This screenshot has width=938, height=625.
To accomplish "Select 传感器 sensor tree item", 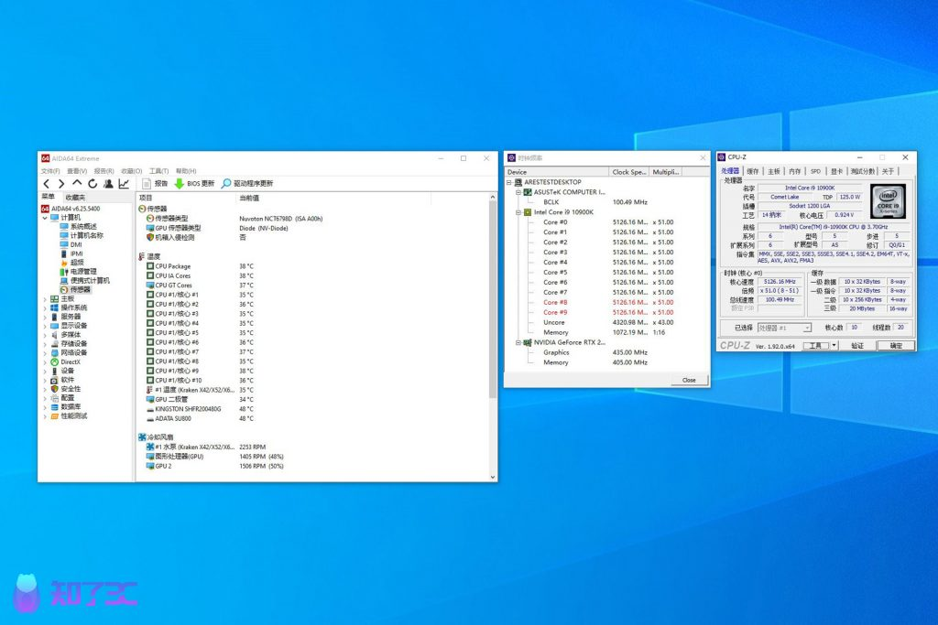I will coord(75,289).
